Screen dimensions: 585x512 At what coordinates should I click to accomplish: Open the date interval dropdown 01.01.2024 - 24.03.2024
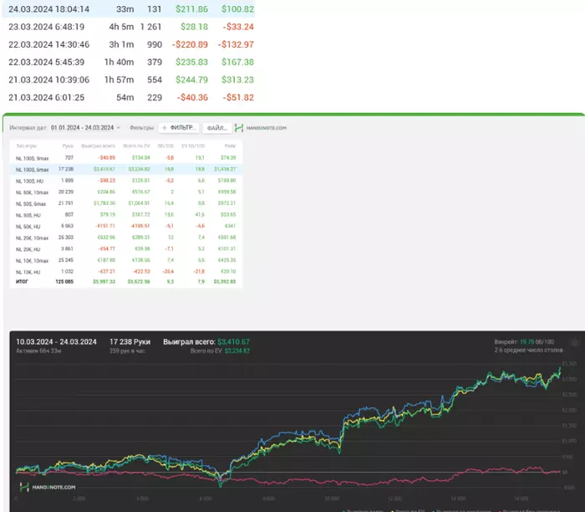85,128
